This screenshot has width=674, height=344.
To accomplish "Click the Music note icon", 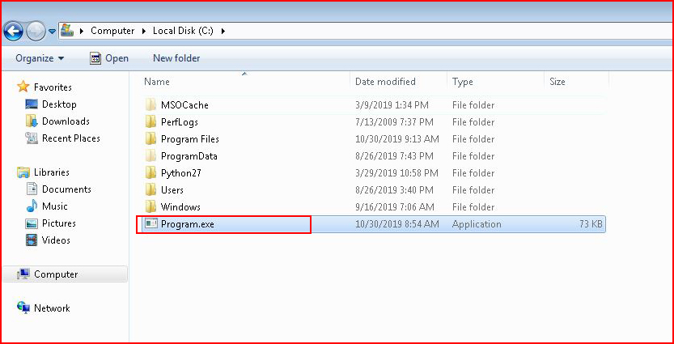I will (32, 206).
